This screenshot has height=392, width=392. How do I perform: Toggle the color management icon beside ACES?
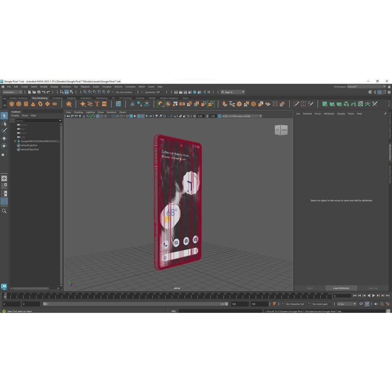coord(219,116)
